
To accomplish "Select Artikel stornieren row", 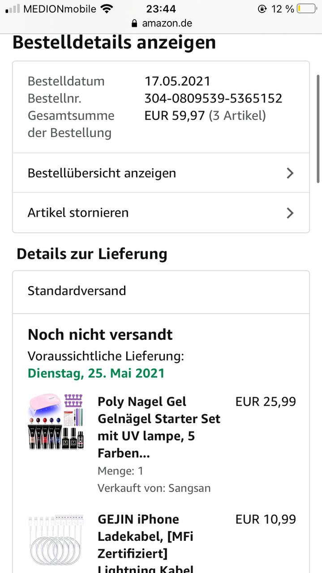I will [x=161, y=213].
